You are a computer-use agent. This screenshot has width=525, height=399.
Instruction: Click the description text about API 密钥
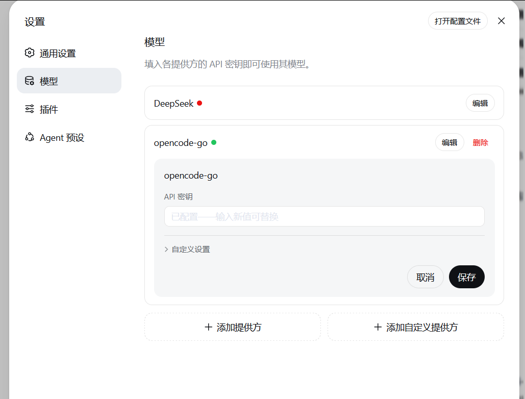pyautogui.click(x=228, y=64)
